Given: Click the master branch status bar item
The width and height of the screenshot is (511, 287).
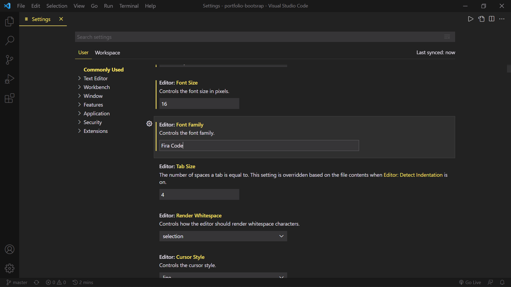Looking at the screenshot, I should (x=17, y=282).
